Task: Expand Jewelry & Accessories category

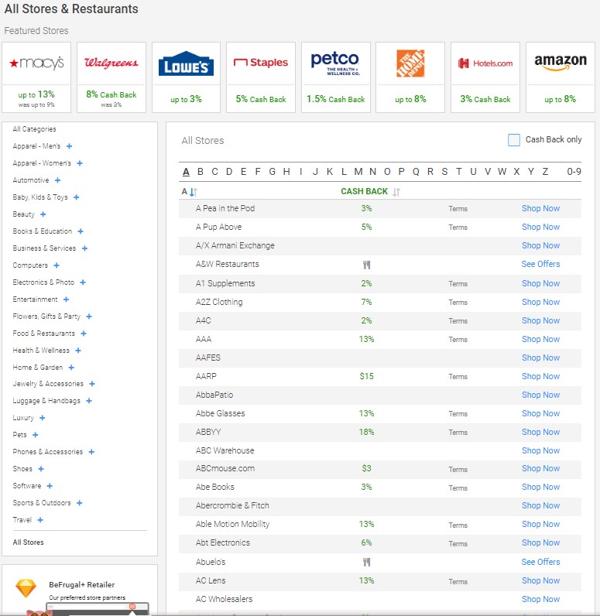Action: pyautogui.click(x=92, y=384)
